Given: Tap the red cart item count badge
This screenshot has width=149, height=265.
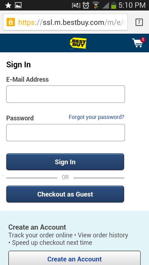Looking at the screenshot, I should point(143,40).
